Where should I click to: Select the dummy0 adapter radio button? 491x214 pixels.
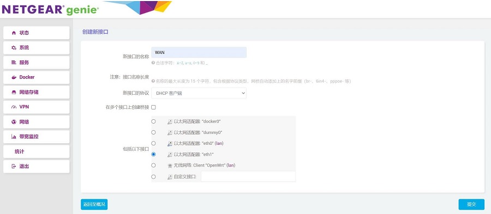click(x=153, y=132)
